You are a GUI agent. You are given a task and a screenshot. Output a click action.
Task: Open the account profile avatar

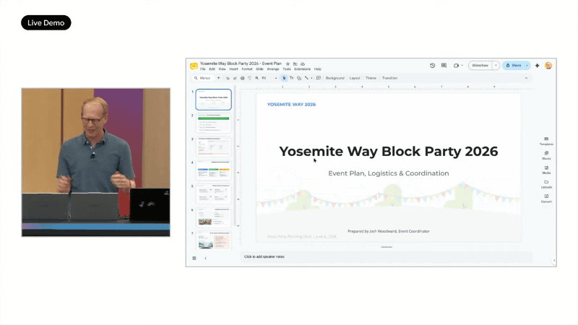click(548, 66)
